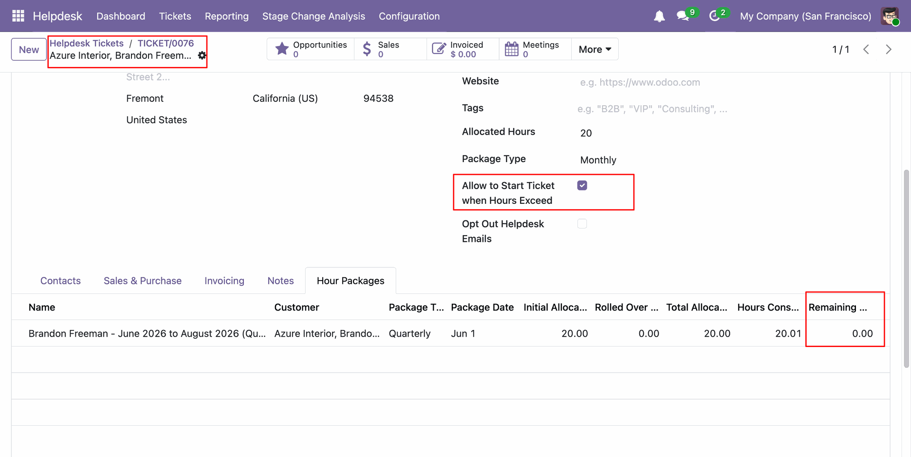Click the 20.01 hours consumed cell
The height and width of the screenshot is (457, 911).
pos(788,333)
